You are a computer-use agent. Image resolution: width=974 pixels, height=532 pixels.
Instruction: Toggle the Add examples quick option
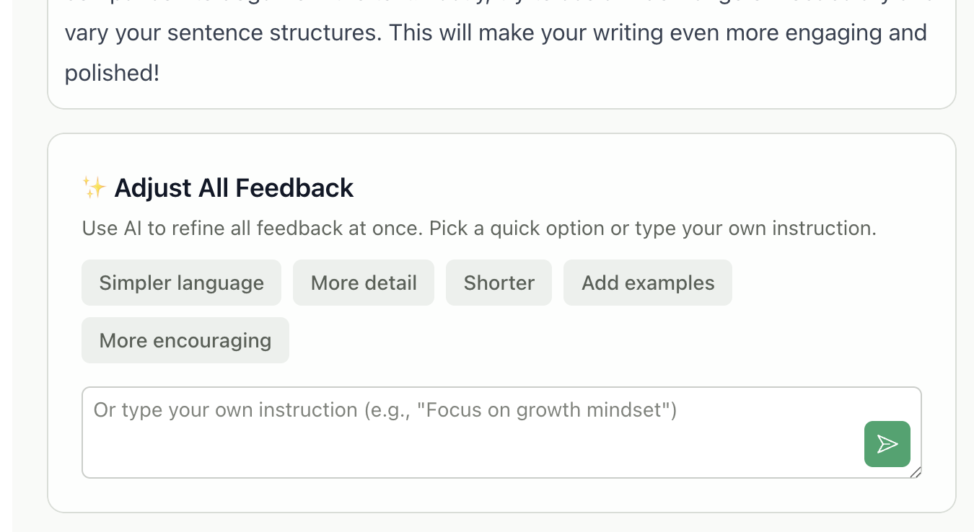pos(647,283)
